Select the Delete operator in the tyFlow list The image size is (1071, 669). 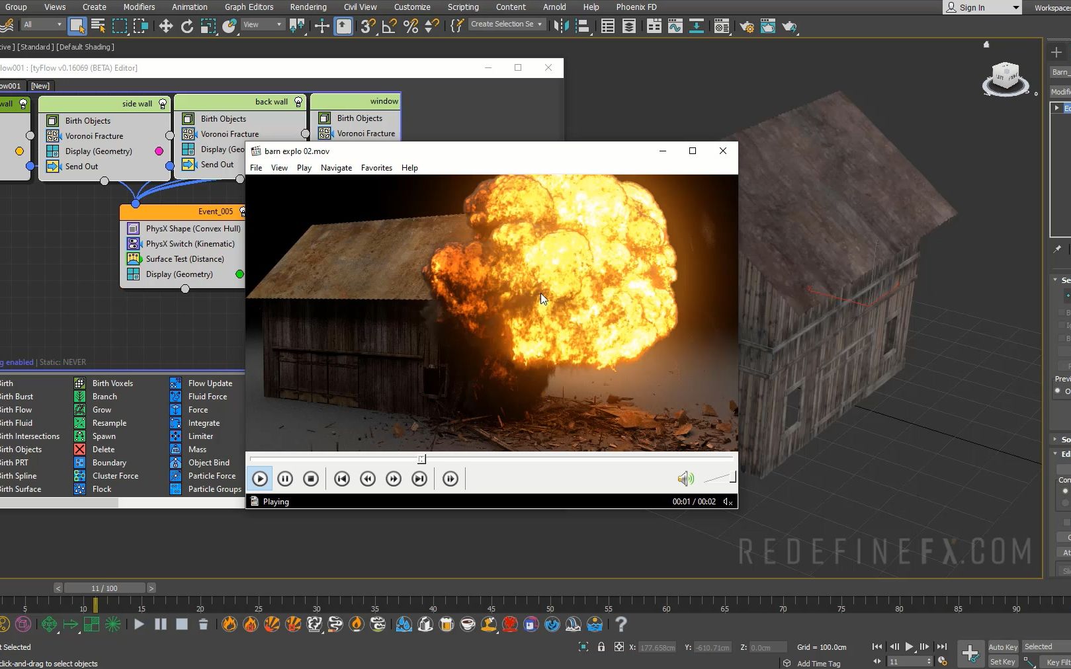(x=103, y=450)
